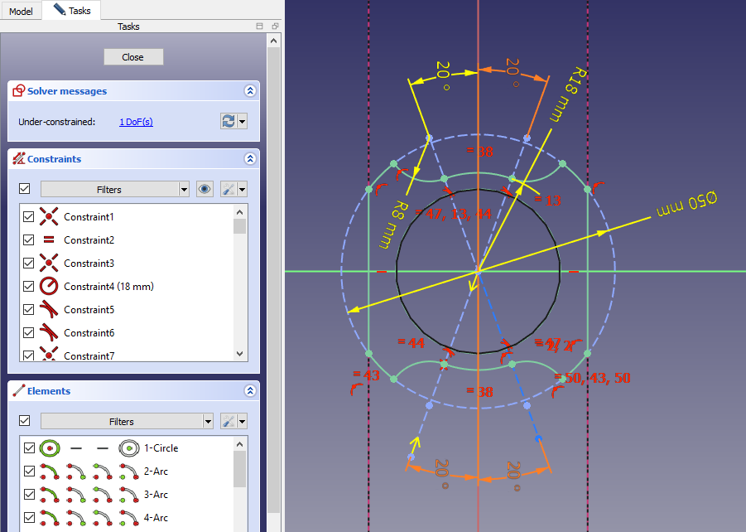Screen dimensions: 746x532
Task: Open the Constraints Filters dropdown arrow
Action: tap(184, 190)
